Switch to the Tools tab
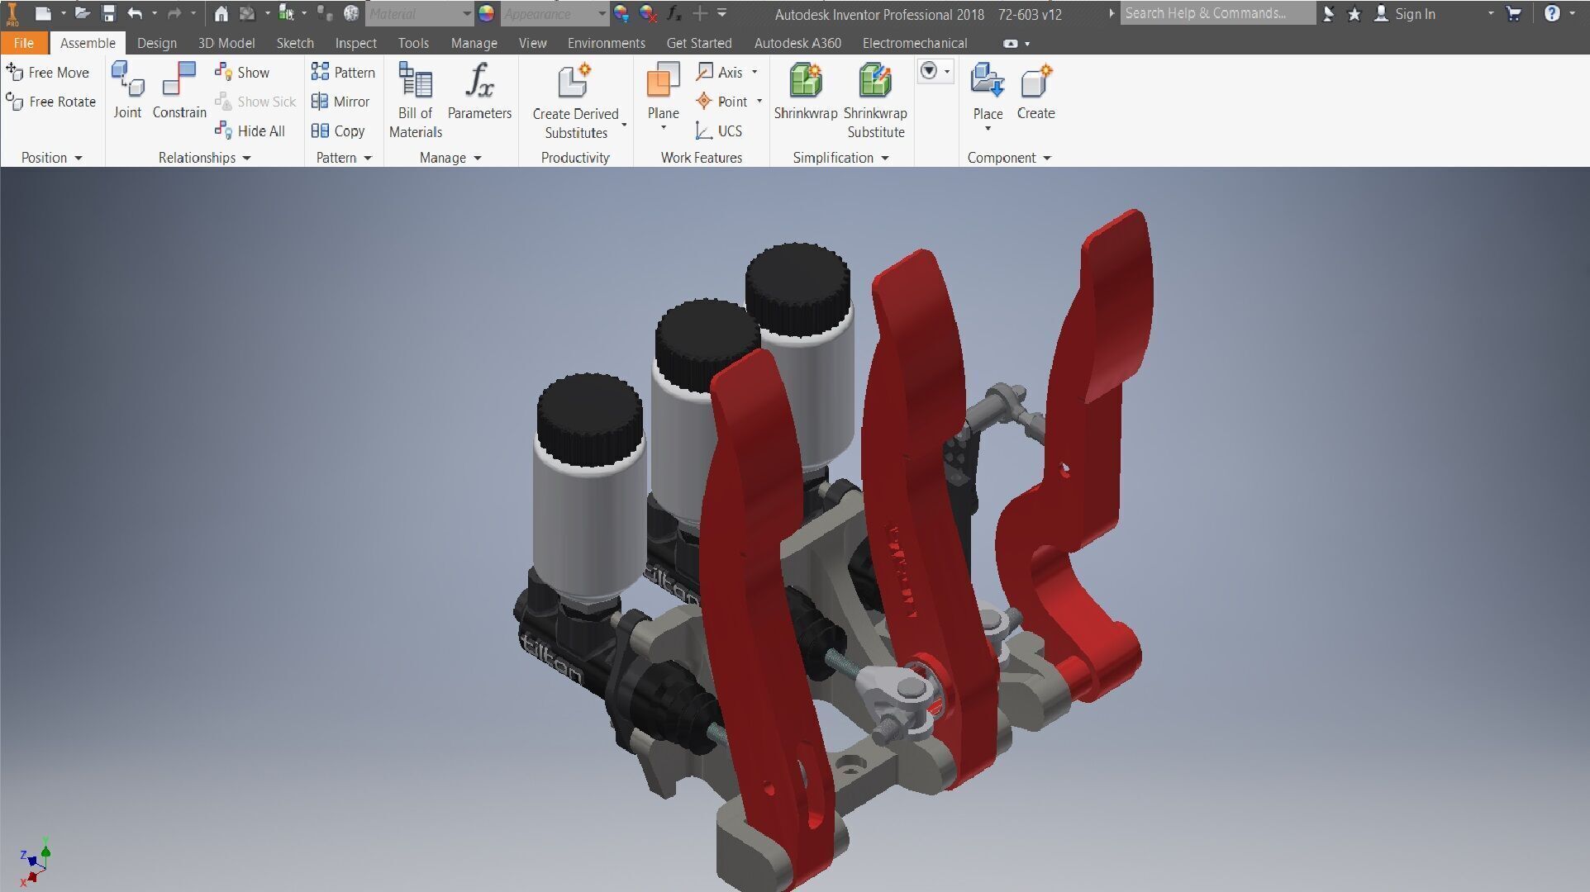The height and width of the screenshot is (892, 1590). [x=413, y=43]
